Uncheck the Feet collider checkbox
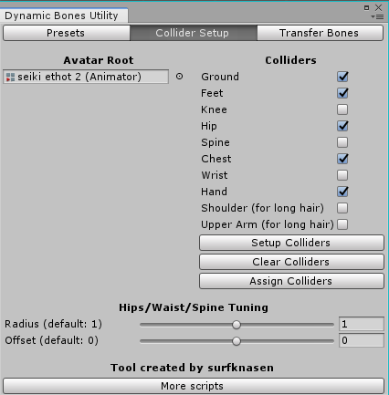 pyautogui.click(x=342, y=93)
